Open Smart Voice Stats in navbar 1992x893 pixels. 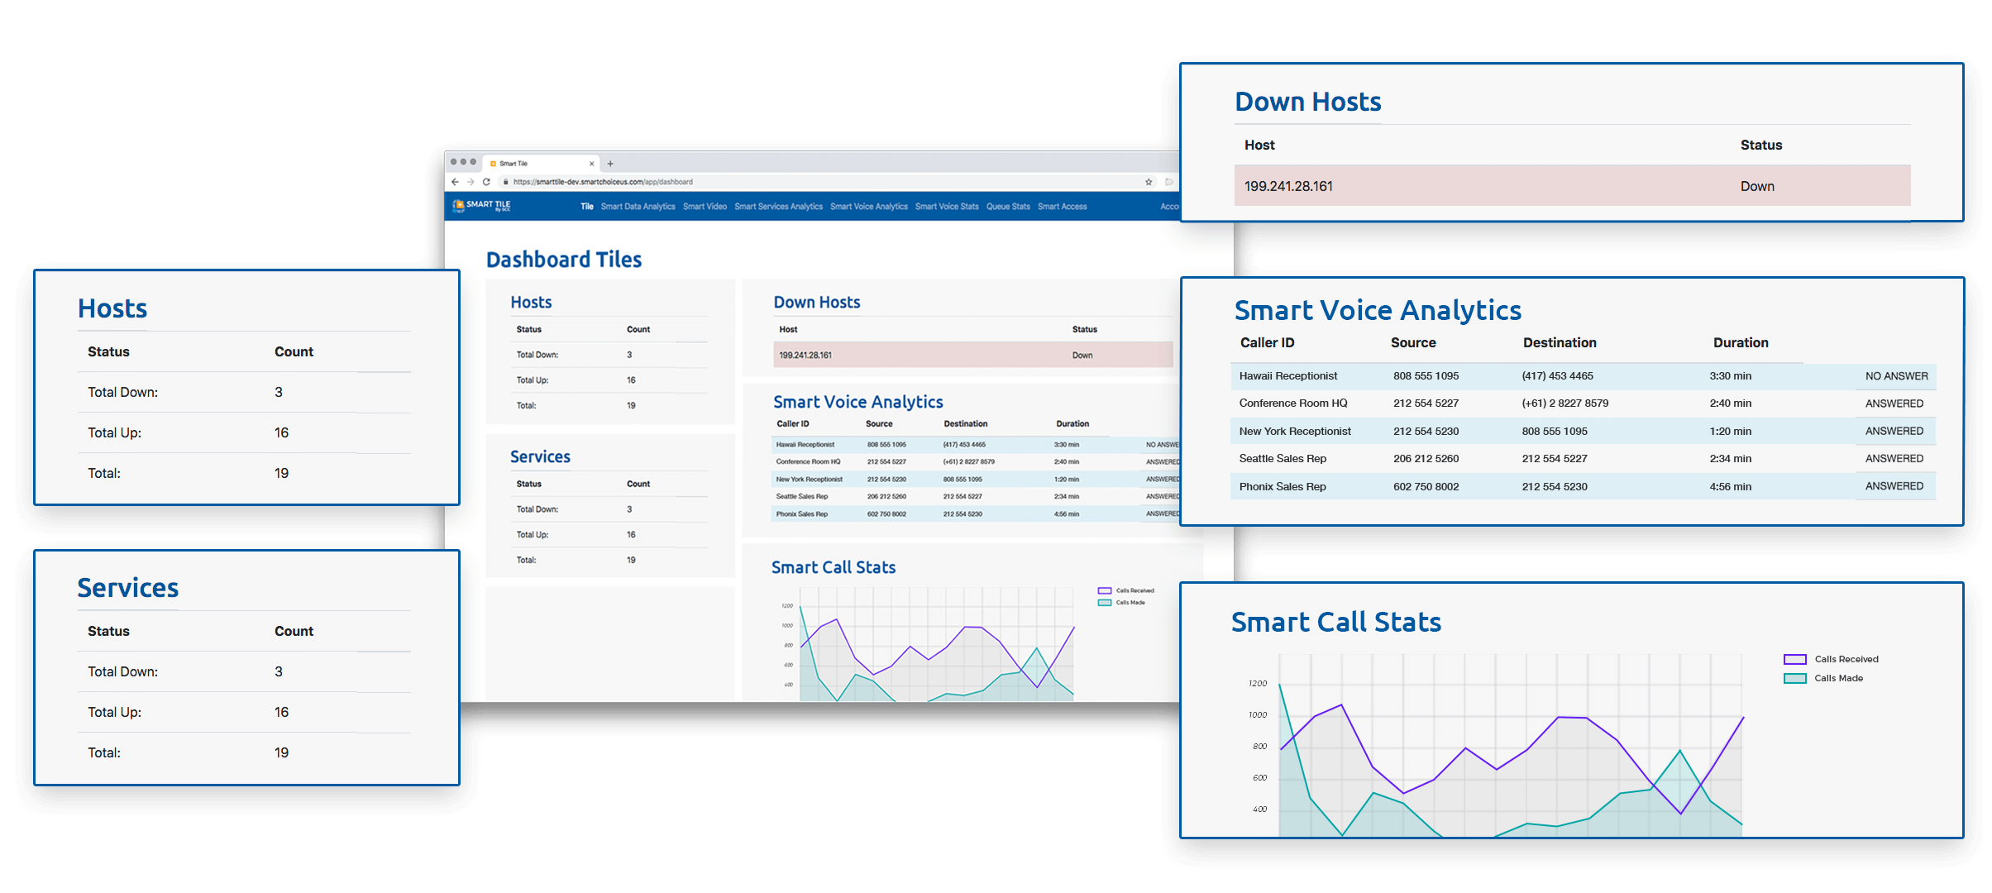[947, 207]
